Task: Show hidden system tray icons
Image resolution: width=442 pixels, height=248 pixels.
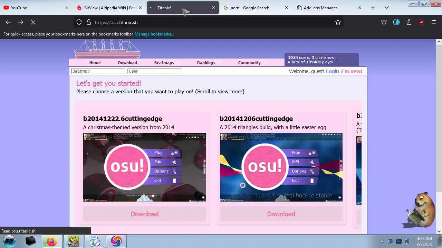Action: coord(382,241)
